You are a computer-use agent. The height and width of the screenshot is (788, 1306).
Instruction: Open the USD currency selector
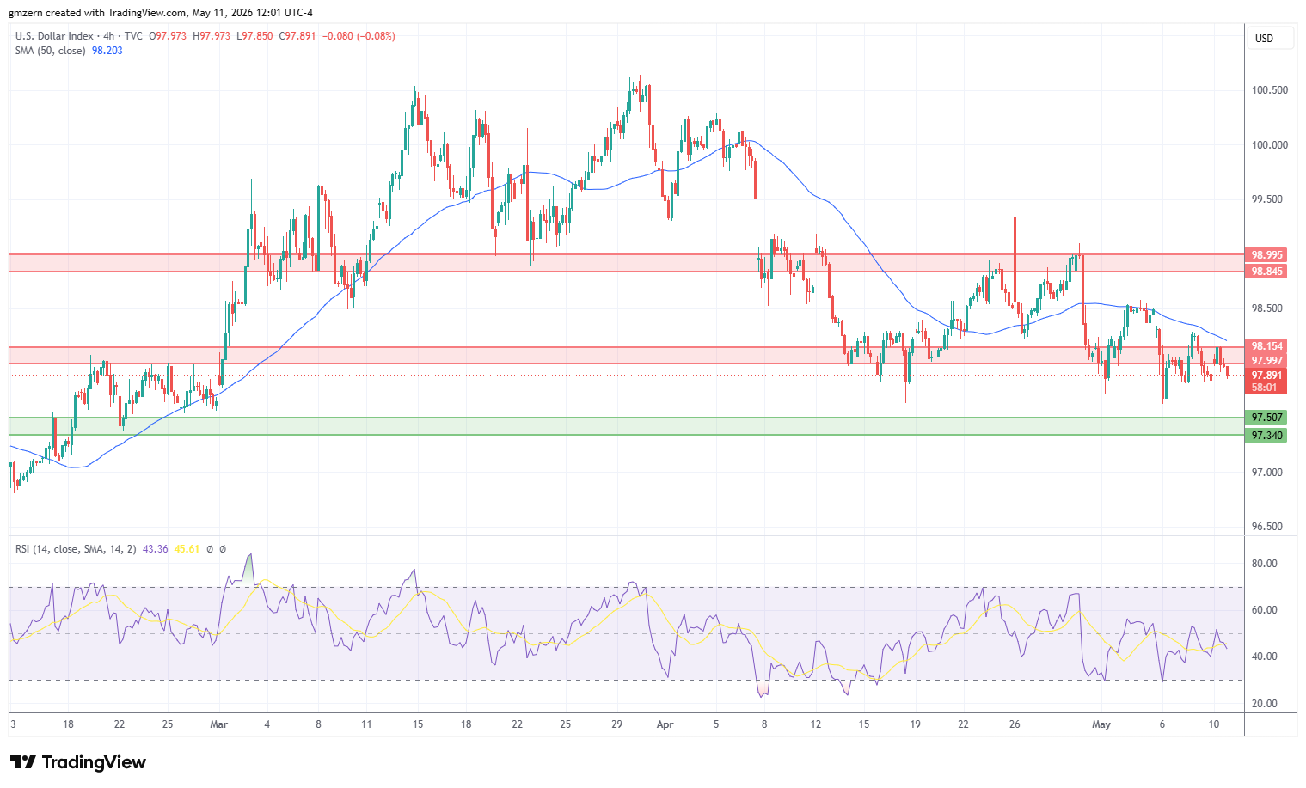[1269, 39]
